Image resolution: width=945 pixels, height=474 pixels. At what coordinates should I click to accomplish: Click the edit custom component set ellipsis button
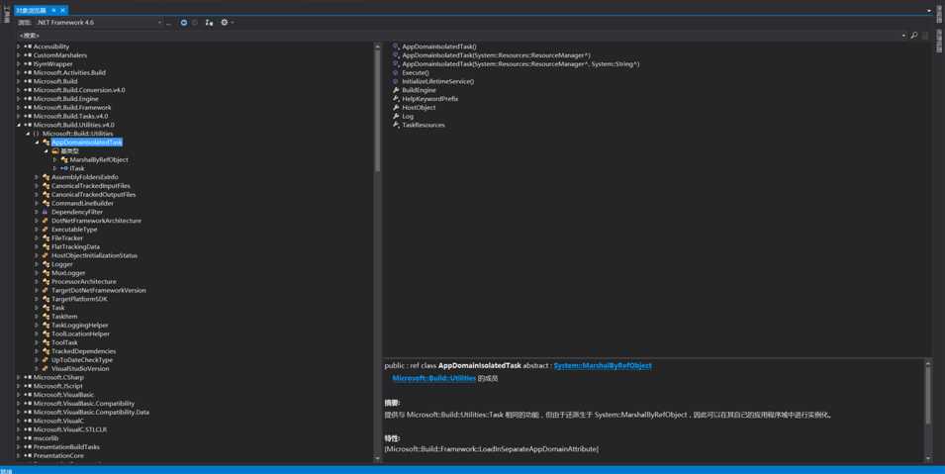pos(169,23)
